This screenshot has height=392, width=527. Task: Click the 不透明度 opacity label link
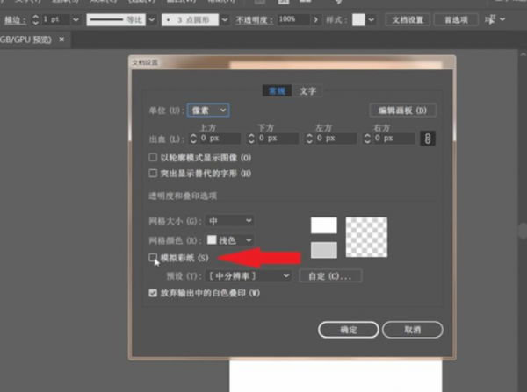click(254, 20)
